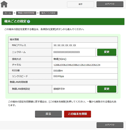Click the 保存 button
The height and width of the screenshot is (130, 126).
(80, 4)
